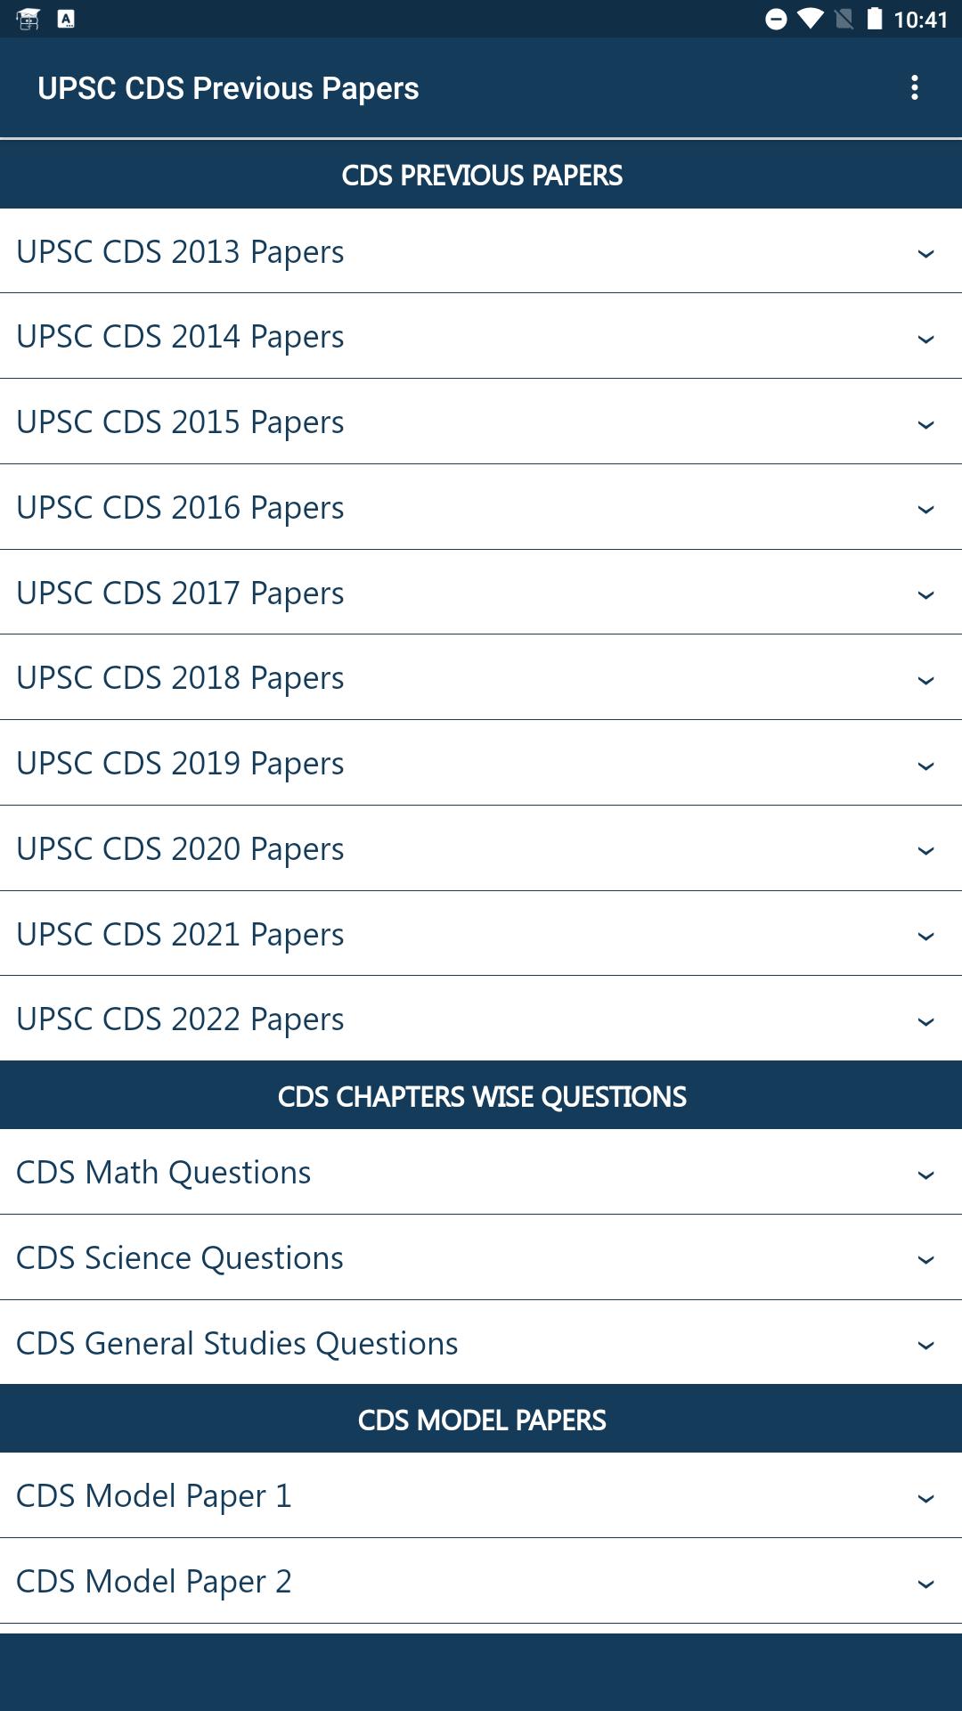The height and width of the screenshot is (1711, 962).
Task: Tap the CDS CHAPTERS WISE QUESTIONS header
Action: (x=481, y=1095)
